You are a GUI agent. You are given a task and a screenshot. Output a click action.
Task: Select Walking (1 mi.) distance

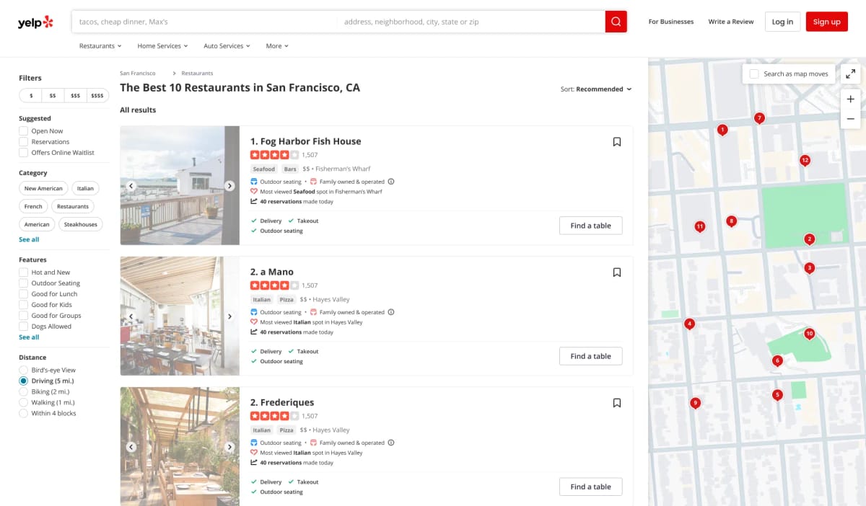[x=24, y=402]
